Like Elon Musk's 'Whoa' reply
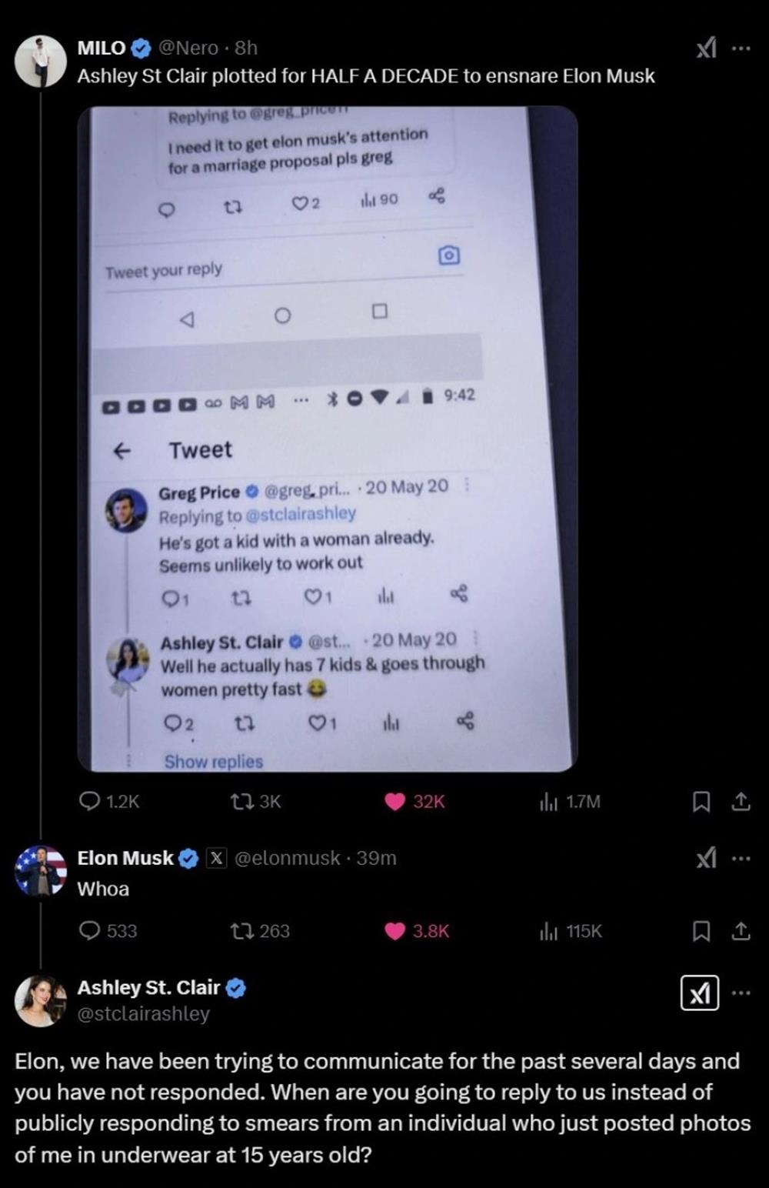The height and width of the screenshot is (1188, 769). (x=416, y=931)
